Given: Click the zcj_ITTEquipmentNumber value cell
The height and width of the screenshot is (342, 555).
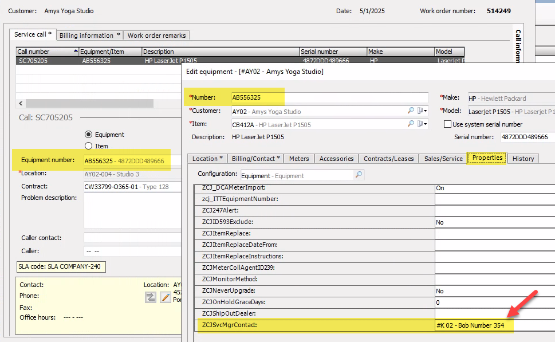Looking at the screenshot, I should pos(495,199).
